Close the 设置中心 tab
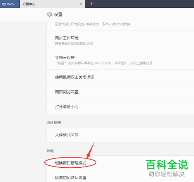The height and width of the screenshot is (182, 194). coord(81,4)
